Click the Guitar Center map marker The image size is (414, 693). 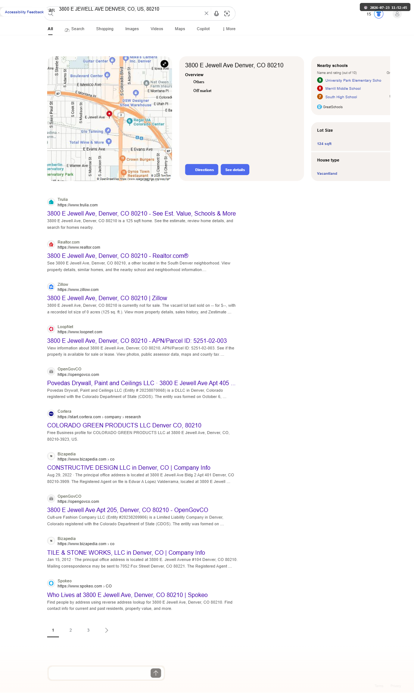pyautogui.click(x=112, y=60)
